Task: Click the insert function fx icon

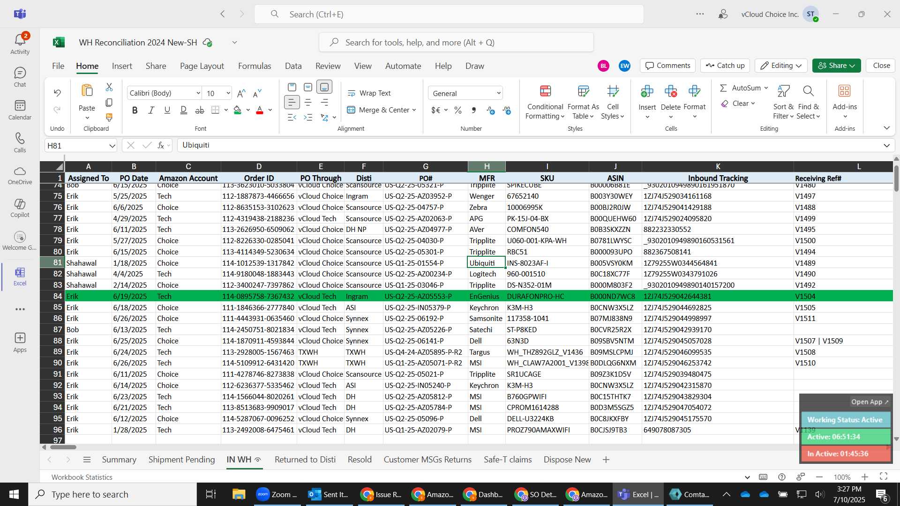Action: [x=161, y=145]
